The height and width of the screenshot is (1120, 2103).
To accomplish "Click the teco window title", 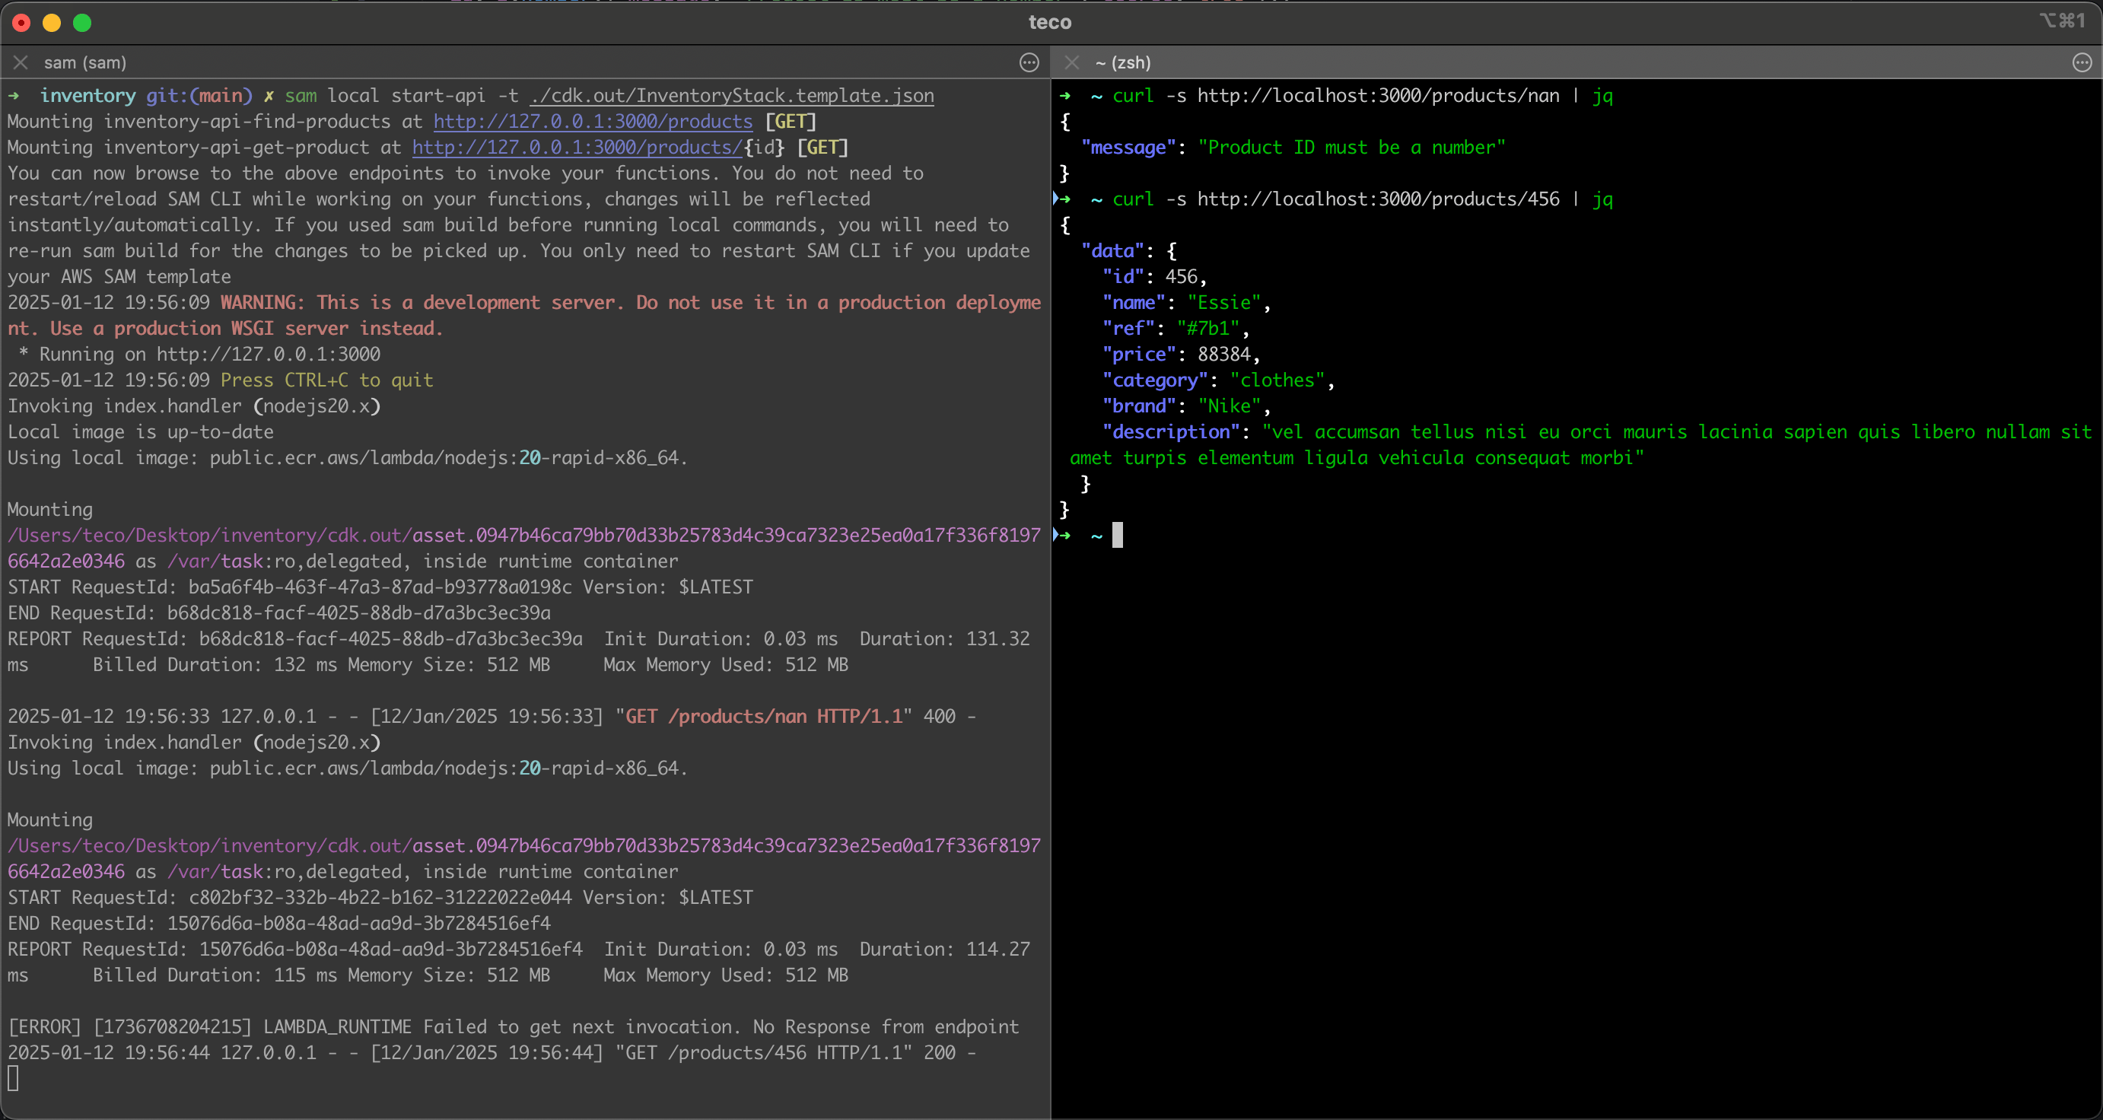I will 1050,22.
